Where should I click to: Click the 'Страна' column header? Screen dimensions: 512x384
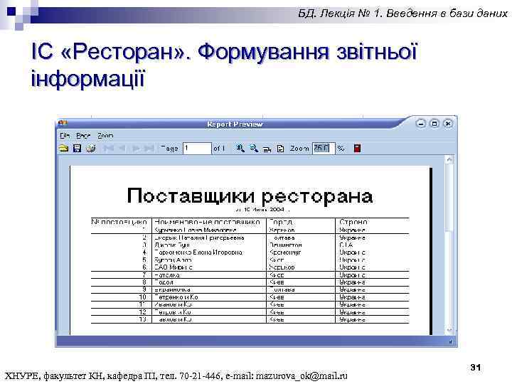[353, 222]
